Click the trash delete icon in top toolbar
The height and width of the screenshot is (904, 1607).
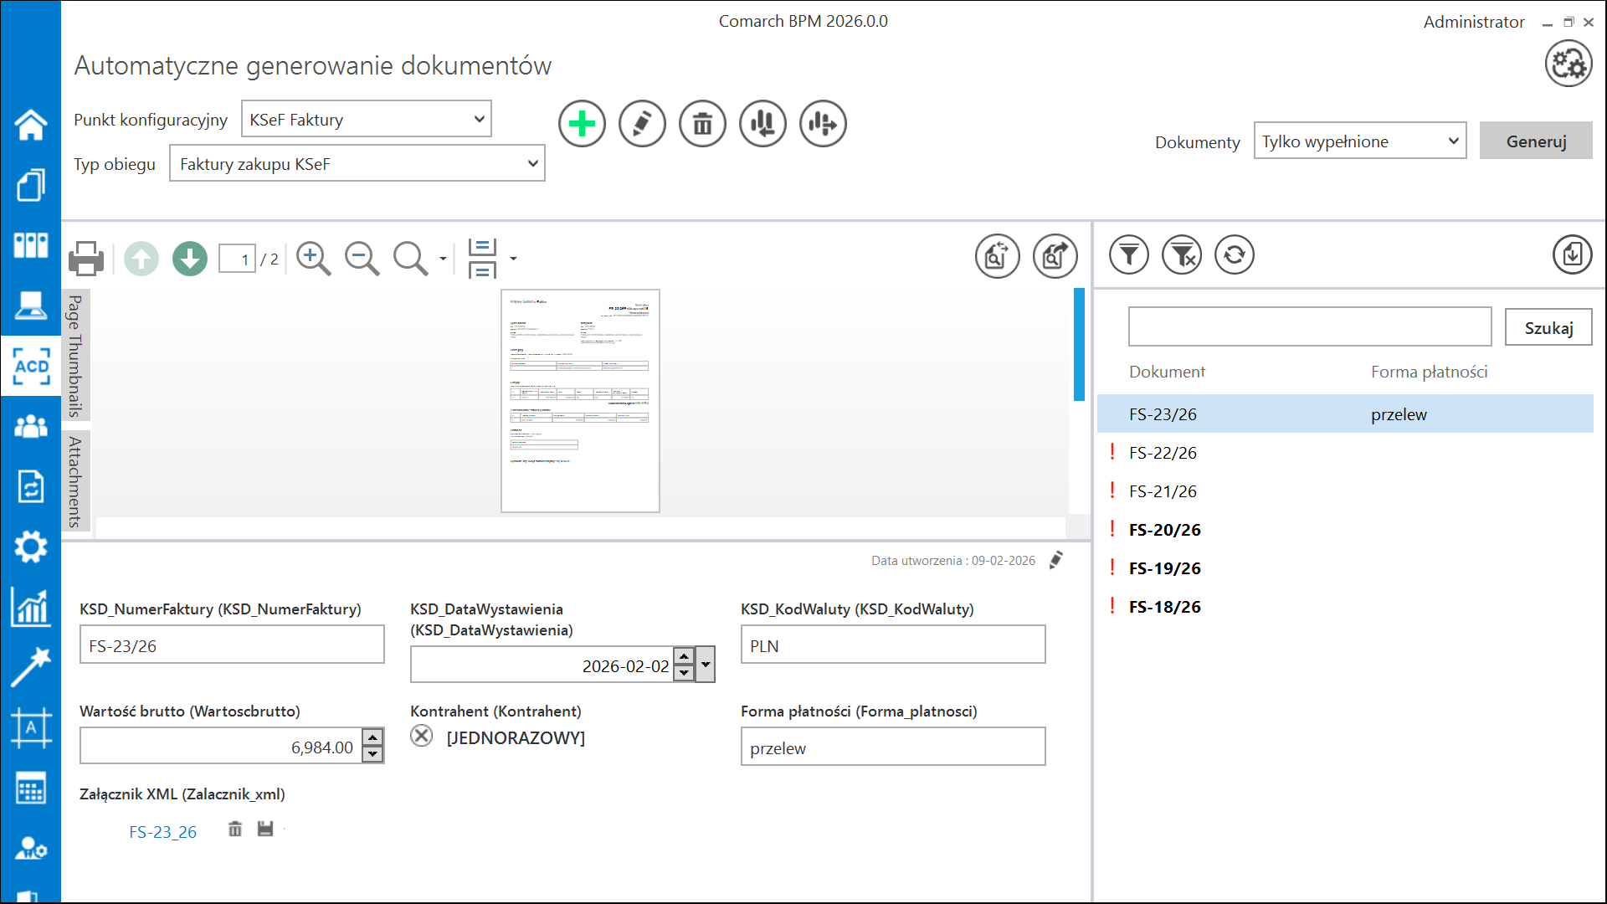coord(702,124)
